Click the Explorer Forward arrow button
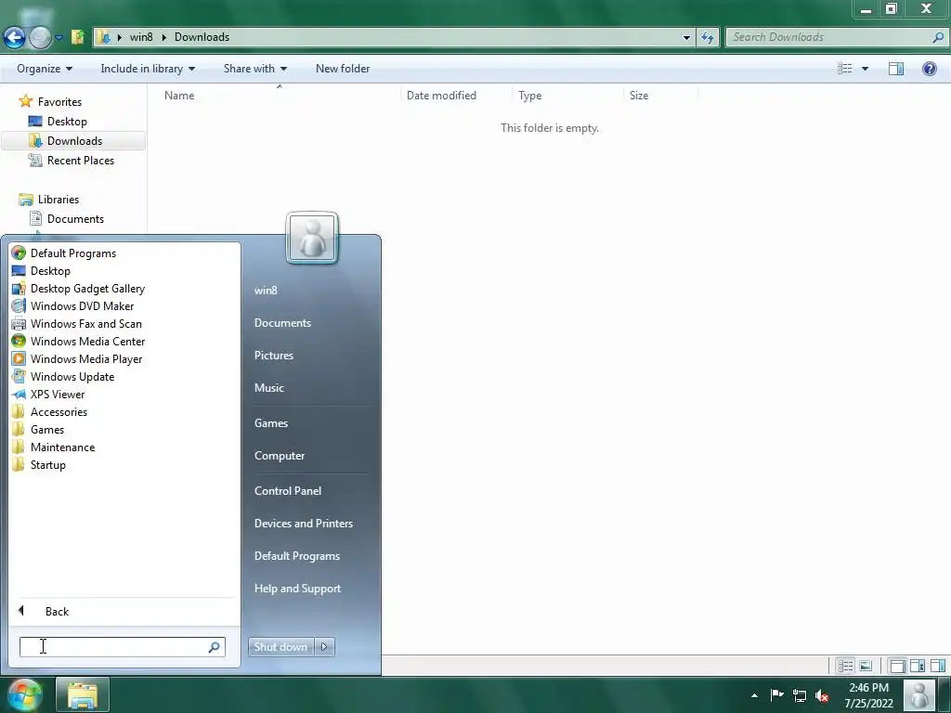This screenshot has width=951, height=713. (41, 37)
